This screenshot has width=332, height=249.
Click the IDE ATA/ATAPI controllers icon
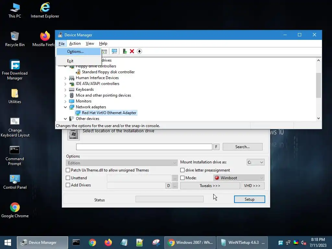(x=72, y=84)
